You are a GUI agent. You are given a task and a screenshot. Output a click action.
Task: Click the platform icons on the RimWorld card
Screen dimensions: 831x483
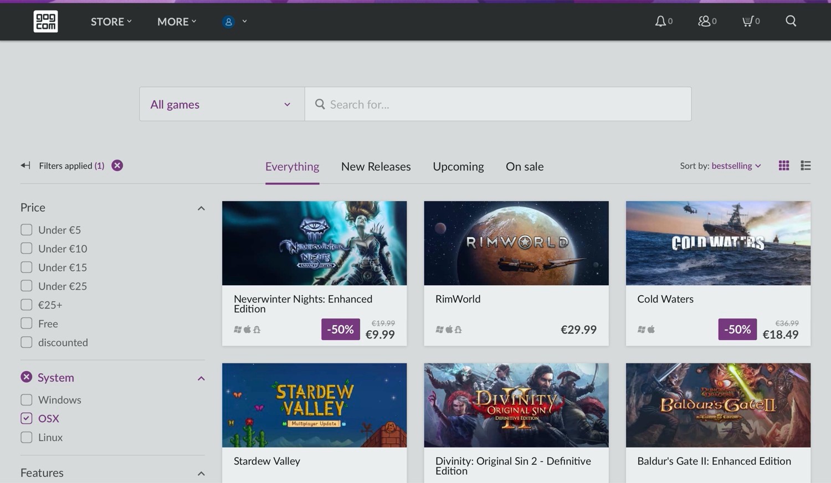(x=449, y=330)
